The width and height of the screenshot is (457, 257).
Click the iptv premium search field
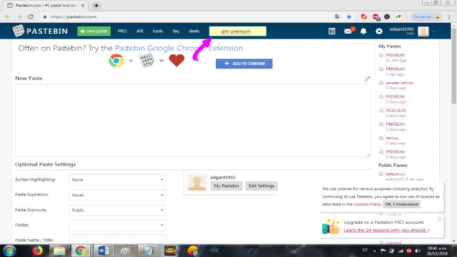238,31
